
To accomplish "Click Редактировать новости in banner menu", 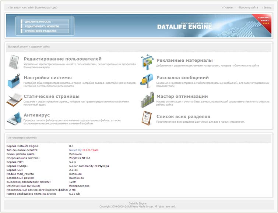I will (x=45, y=26).
